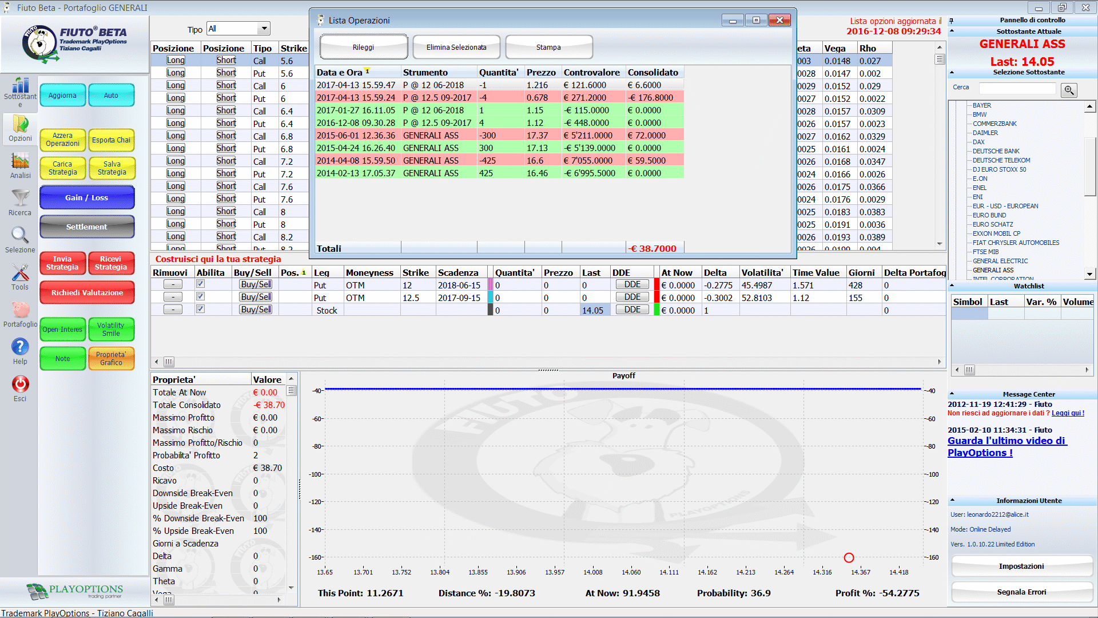Select ENI in the underlying tree
The width and height of the screenshot is (1098, 618).
(x=978, y=197)
